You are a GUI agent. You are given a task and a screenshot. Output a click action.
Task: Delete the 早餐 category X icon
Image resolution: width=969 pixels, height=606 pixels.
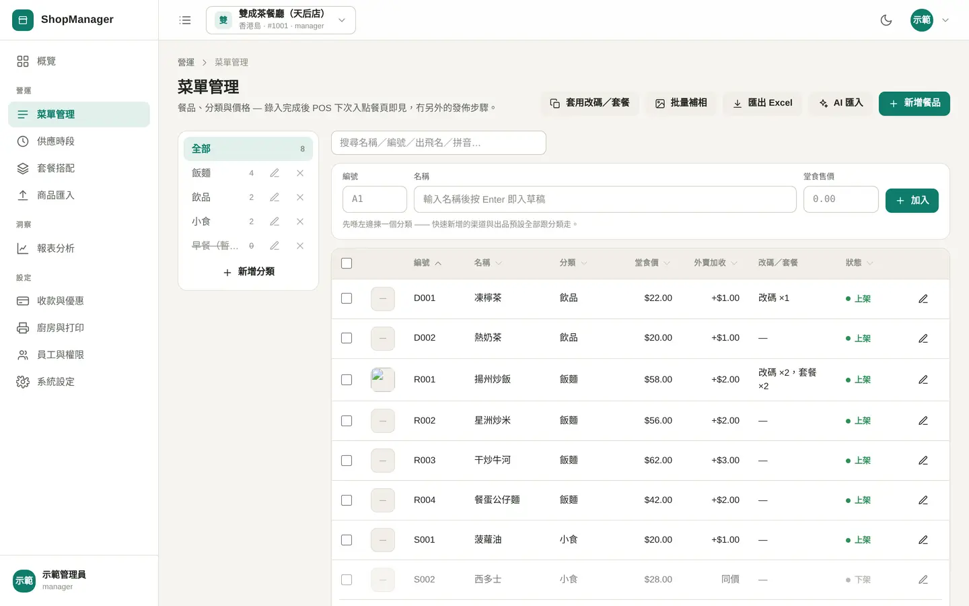point(300,246)
